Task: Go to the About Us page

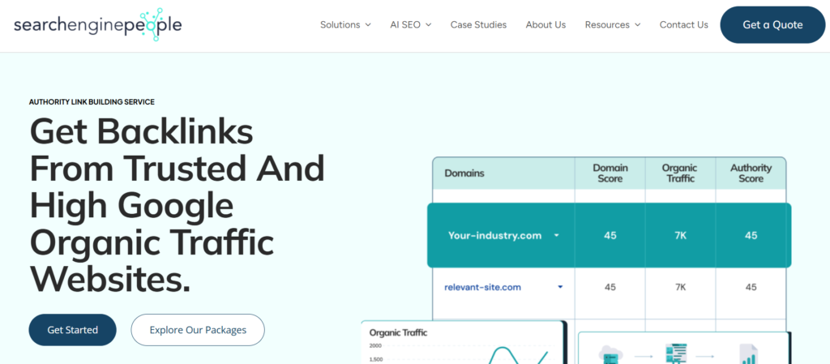Action: tap(545, 25)
